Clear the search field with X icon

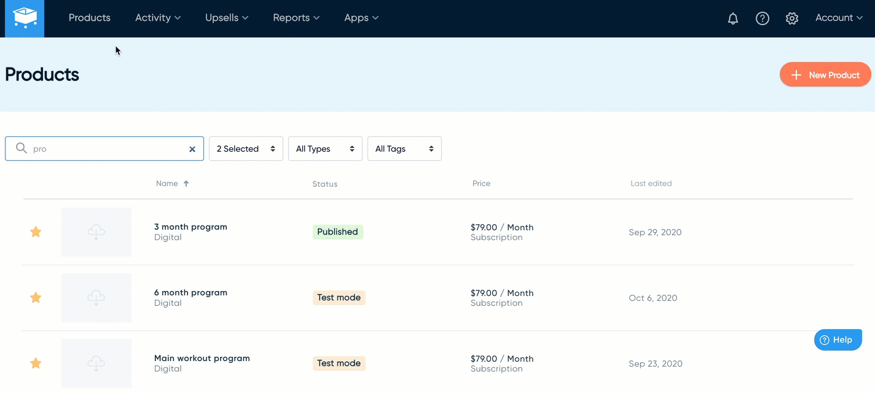pos(192,149)
